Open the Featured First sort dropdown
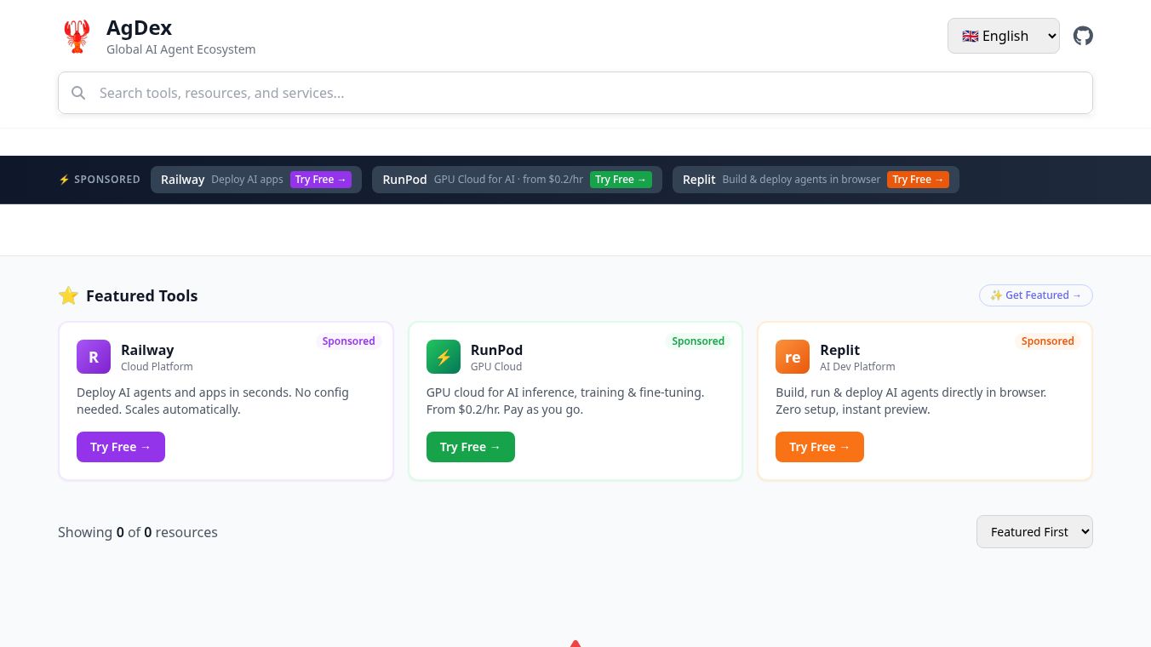This screenshot has width=1151, height=647. [x=1034, y=532]
